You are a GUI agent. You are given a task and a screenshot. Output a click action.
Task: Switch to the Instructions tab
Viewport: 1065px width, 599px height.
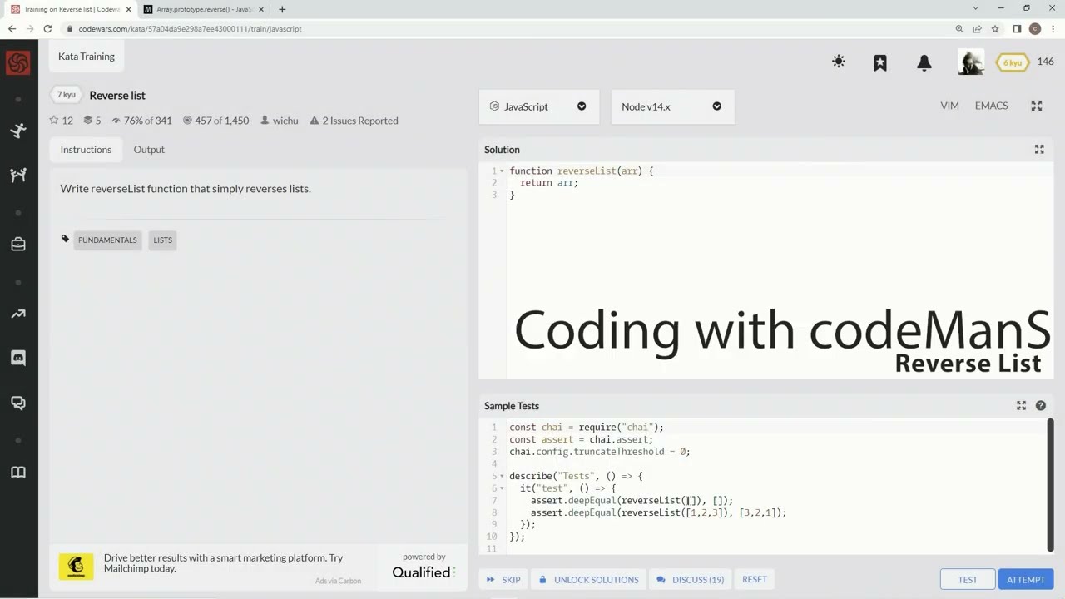pyautogui.click(x=86, y=150)
